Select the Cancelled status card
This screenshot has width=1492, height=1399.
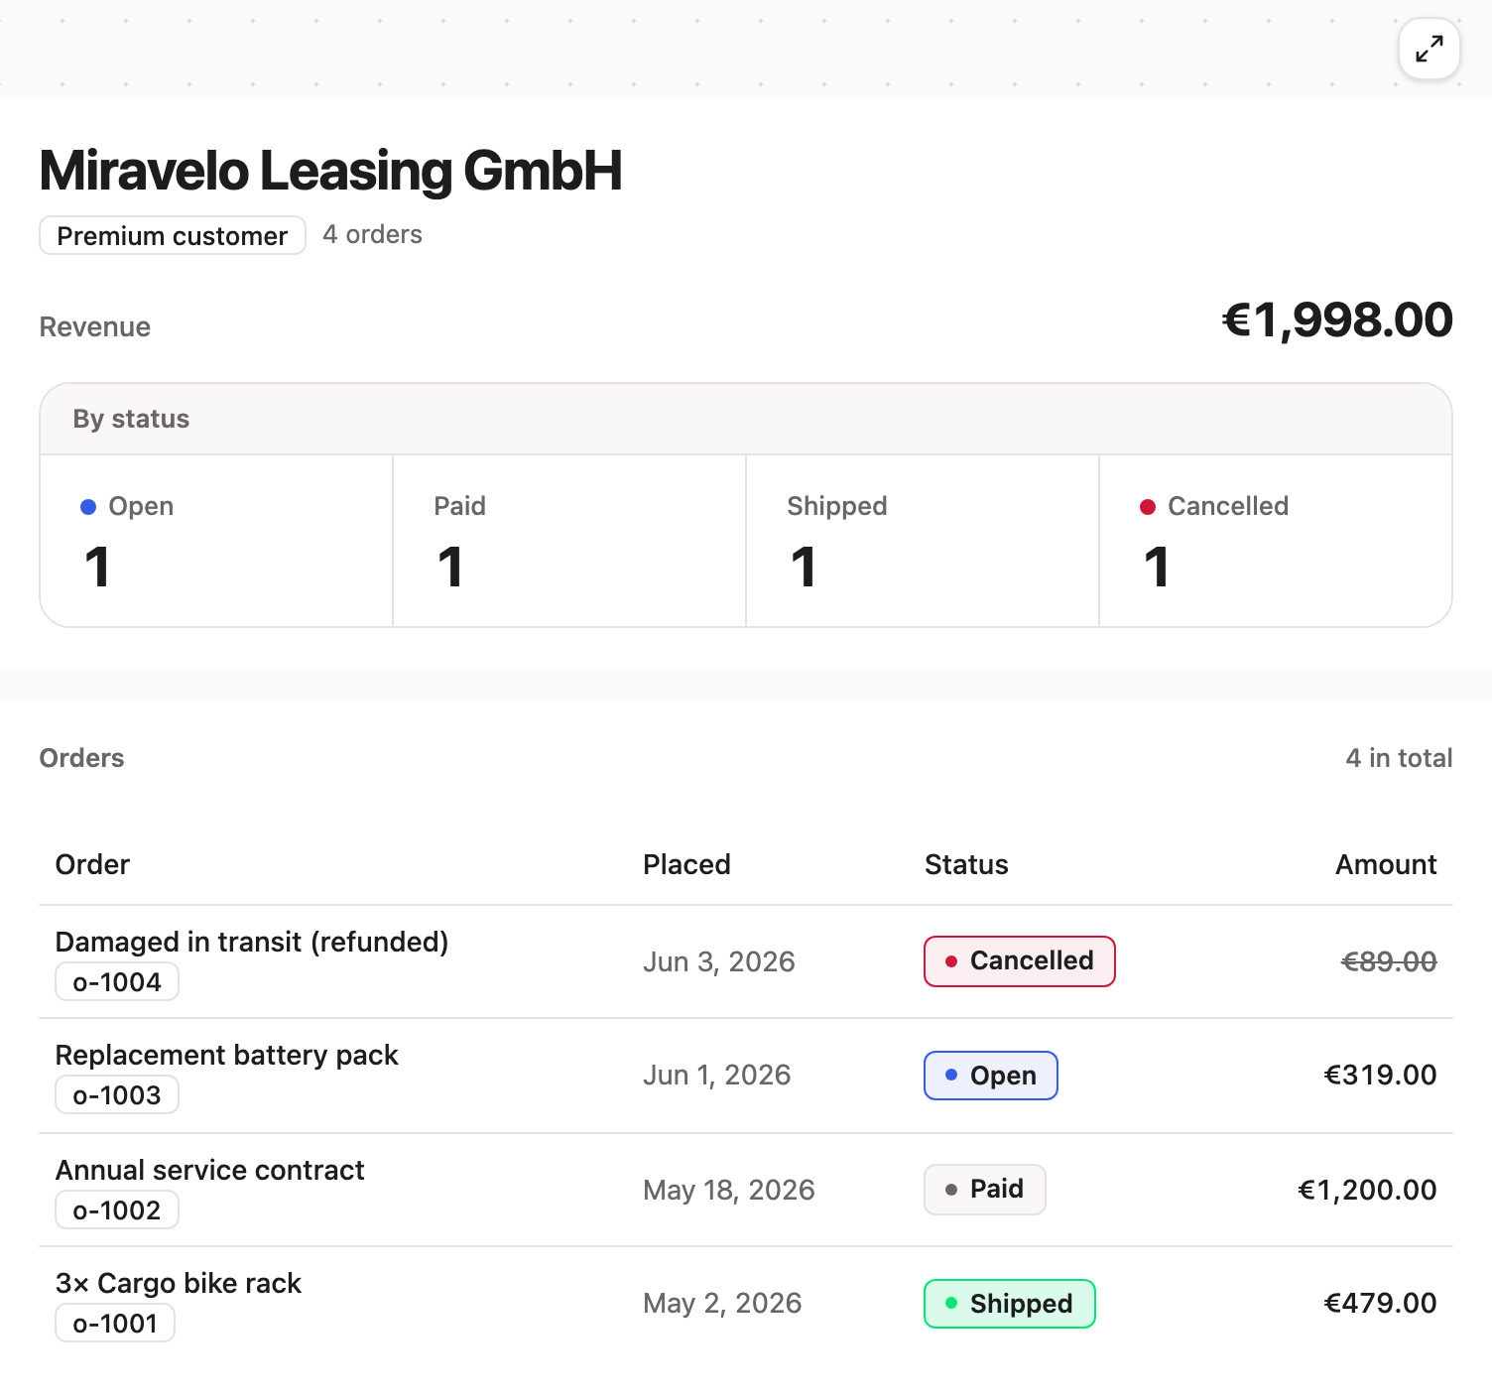click(x=1276, y=541)
